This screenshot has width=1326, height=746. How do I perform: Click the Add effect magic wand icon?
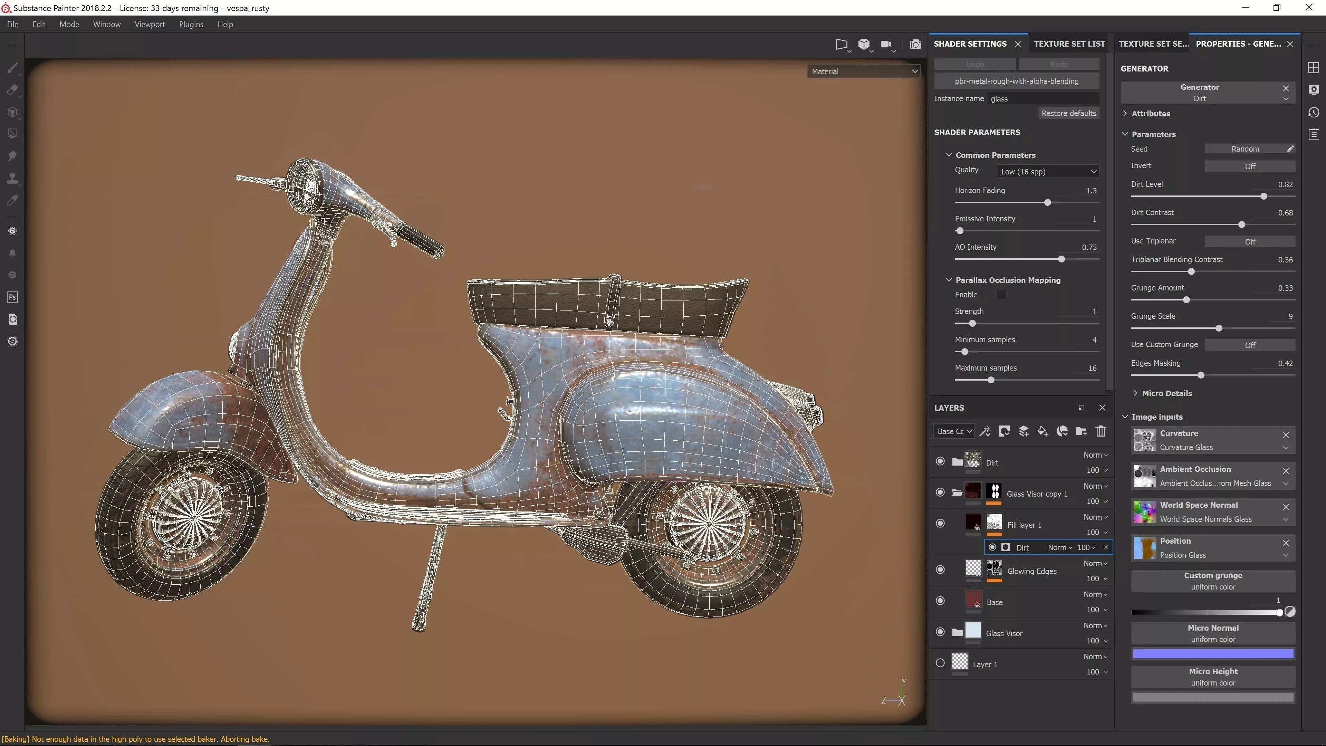(x=985, y=431)
